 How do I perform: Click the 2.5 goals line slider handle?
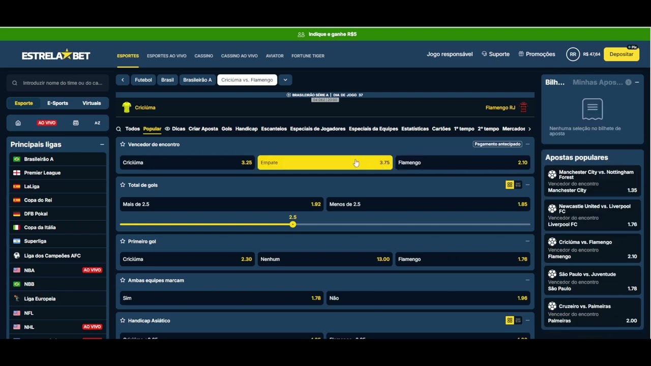tap(292, 224)
